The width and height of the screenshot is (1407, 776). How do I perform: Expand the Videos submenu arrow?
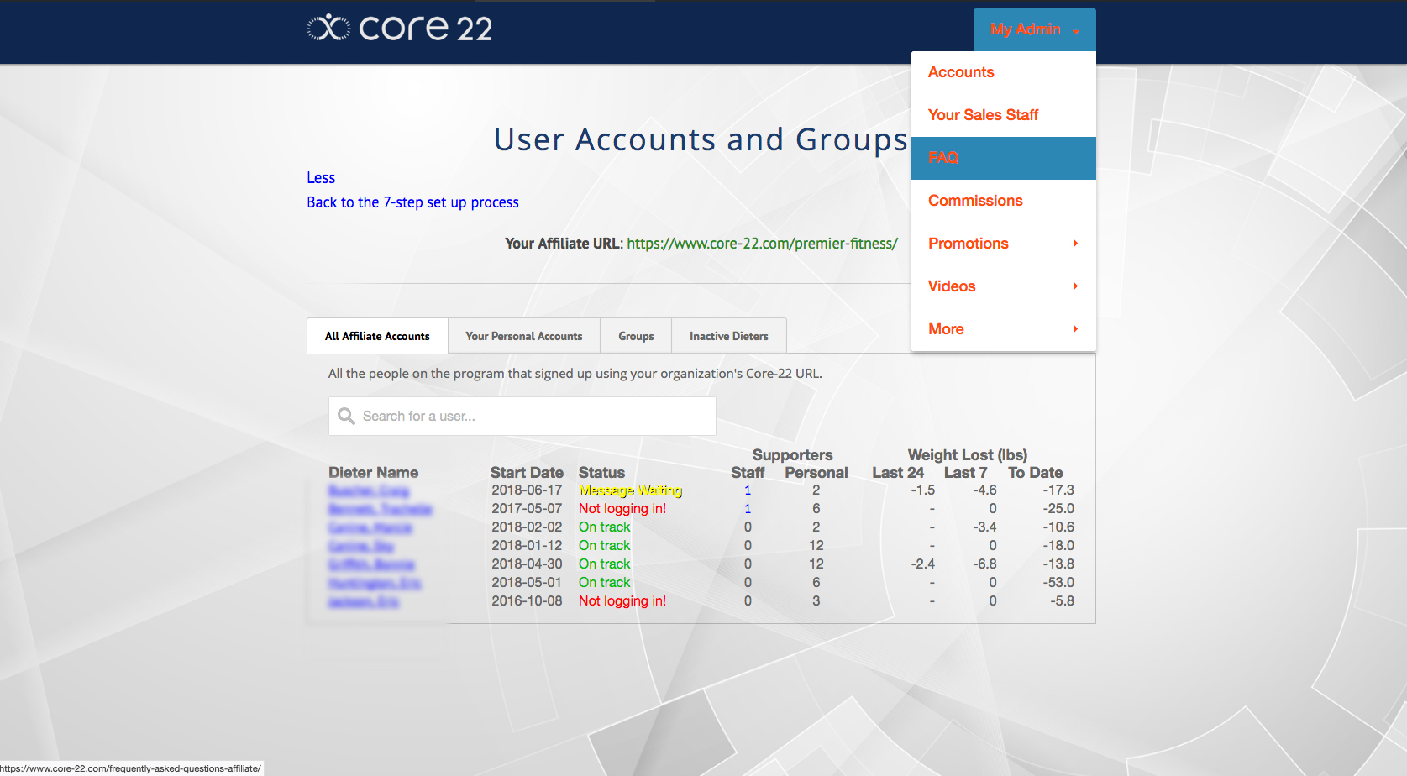tap(1075, 286)
